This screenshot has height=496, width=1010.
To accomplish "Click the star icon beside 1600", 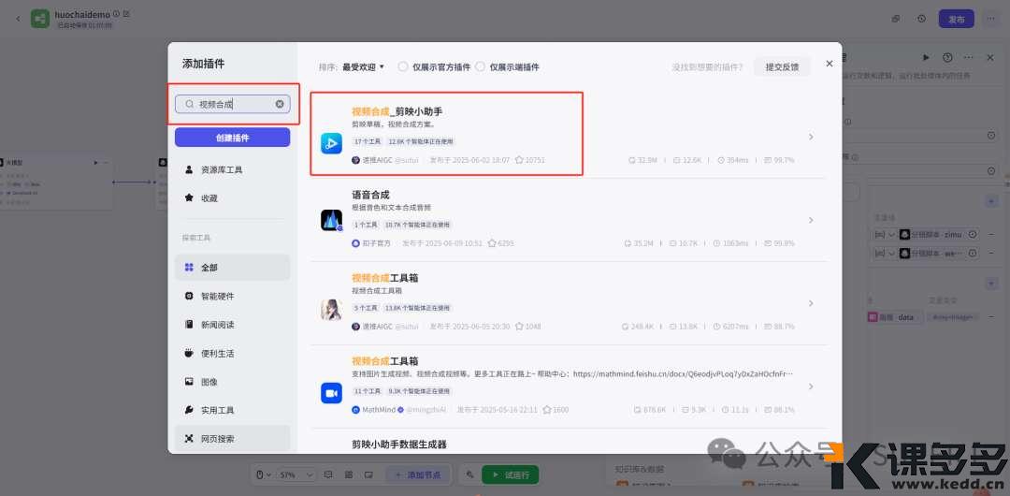I will click(547, 410).
